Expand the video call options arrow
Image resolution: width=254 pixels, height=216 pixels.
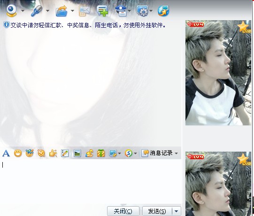click(x=23, y=11)
